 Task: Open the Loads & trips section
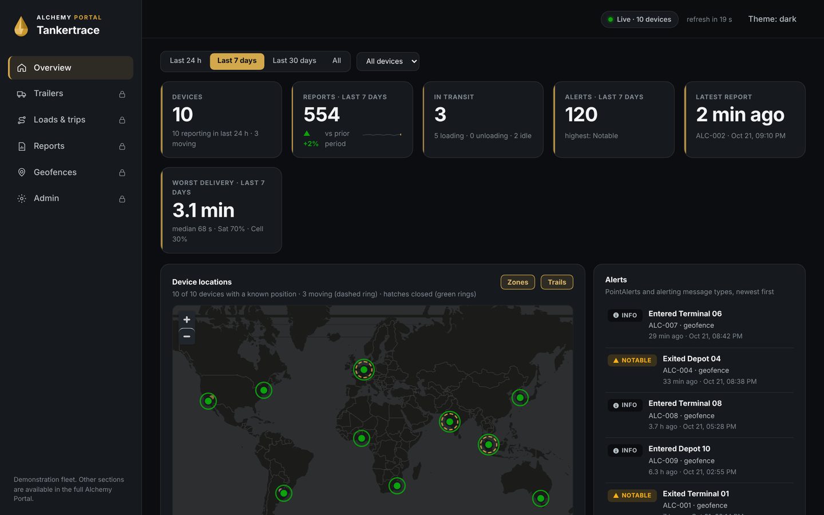point(70,120)
